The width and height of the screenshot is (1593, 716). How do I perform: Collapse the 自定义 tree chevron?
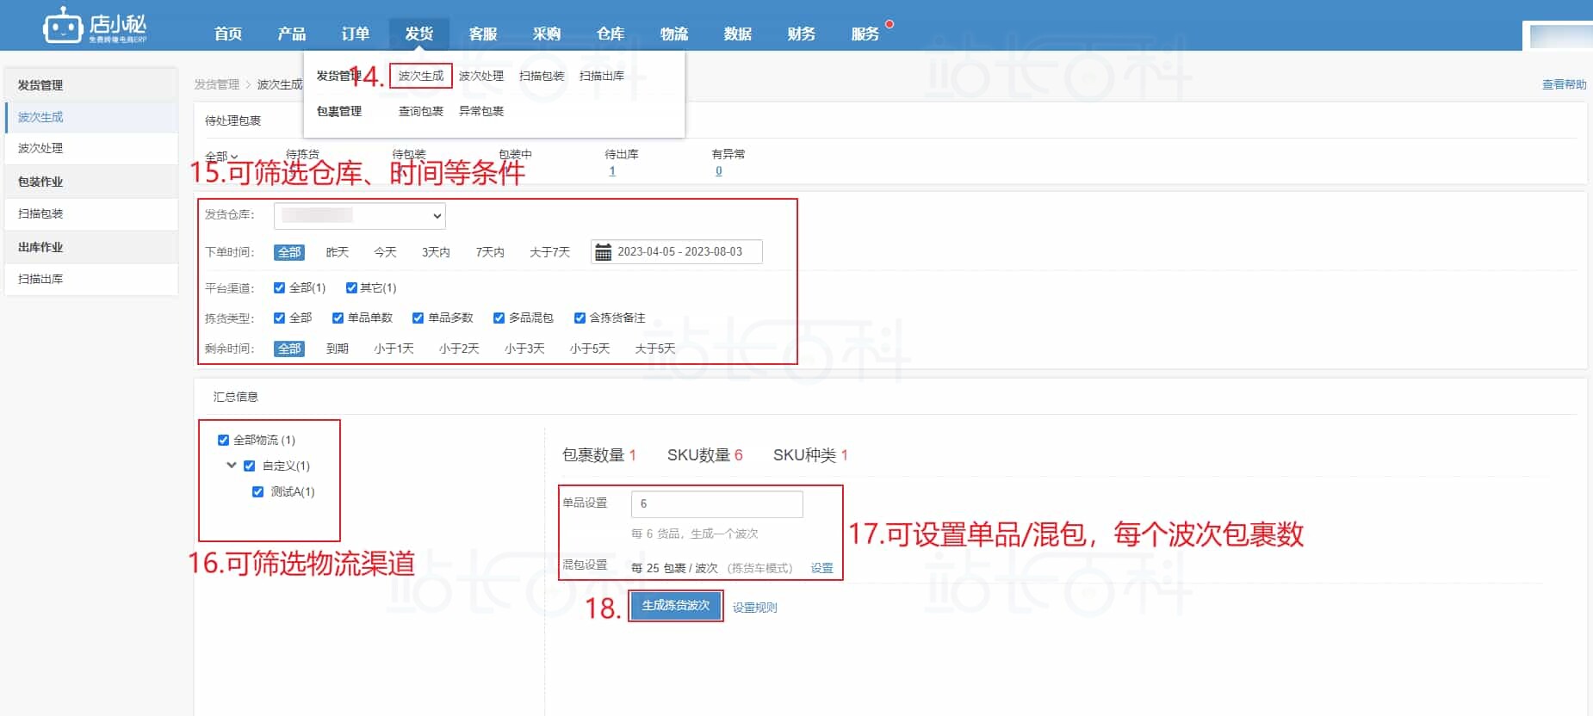(232, 466)
